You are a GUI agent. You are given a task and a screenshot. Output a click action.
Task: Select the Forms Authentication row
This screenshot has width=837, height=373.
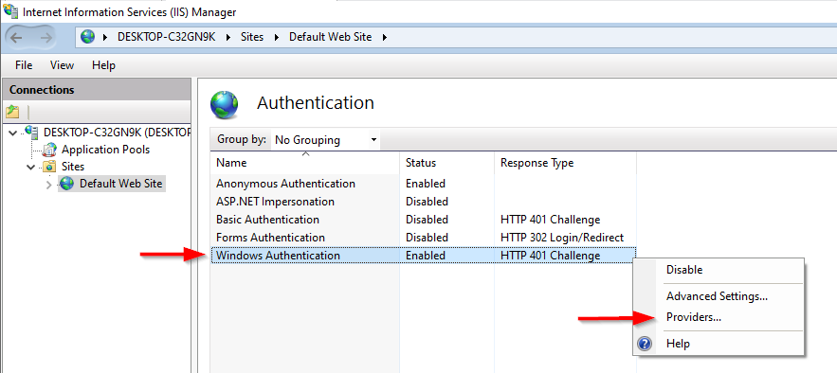[x=424, y=238]
